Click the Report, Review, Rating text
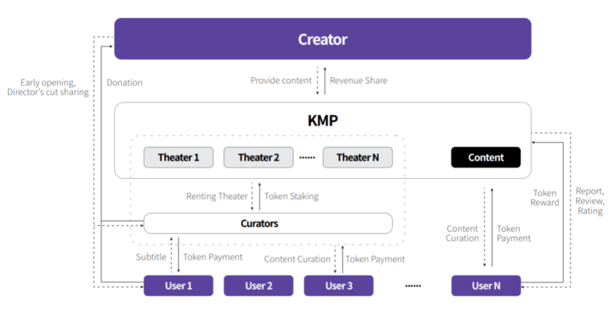 590,200
